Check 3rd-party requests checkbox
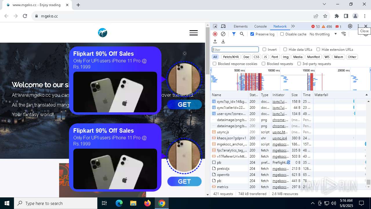Screen dimensions: 371x209 tap(299, 64)
